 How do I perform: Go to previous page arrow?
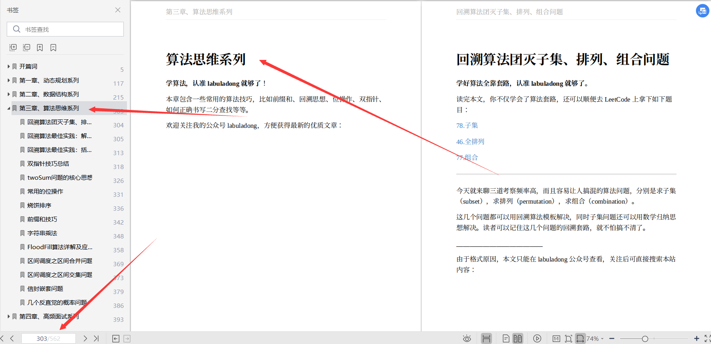(12, 338)
